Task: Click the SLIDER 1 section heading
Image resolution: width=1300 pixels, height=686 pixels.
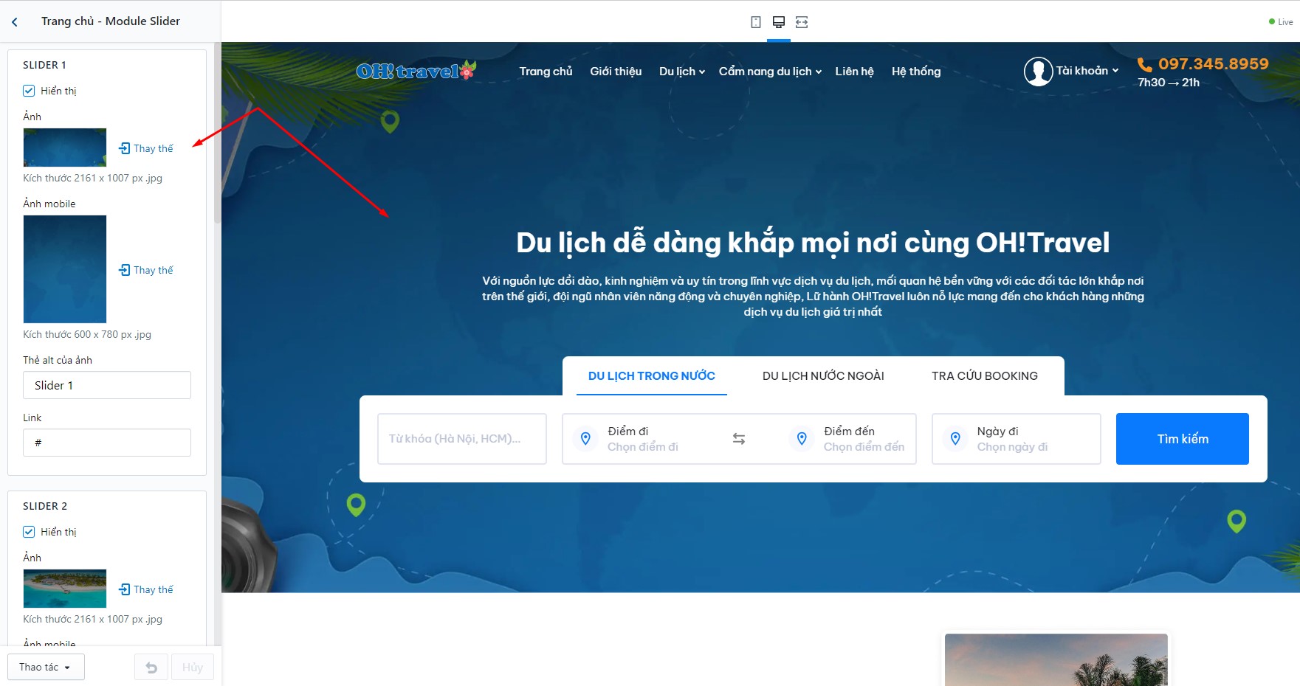Action: (44, 65)
